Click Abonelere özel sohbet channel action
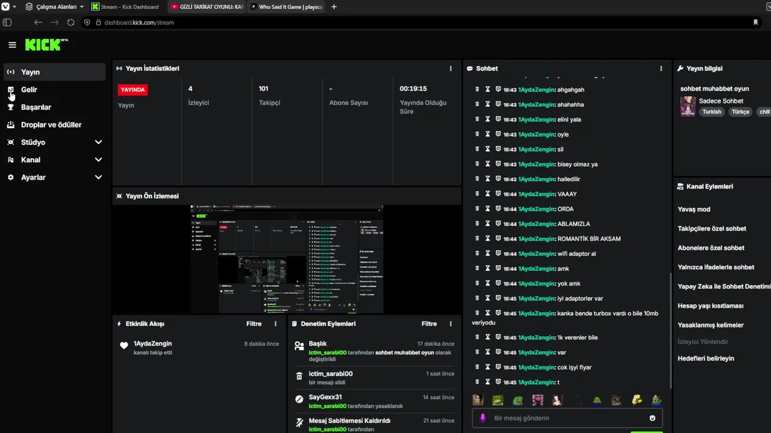771x433 pixels. point(711,248)
